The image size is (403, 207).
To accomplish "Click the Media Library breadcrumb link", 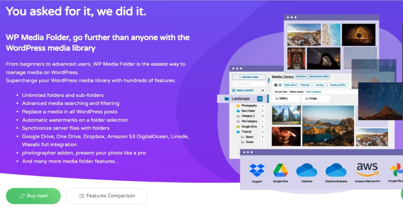I will click(296, 92).
